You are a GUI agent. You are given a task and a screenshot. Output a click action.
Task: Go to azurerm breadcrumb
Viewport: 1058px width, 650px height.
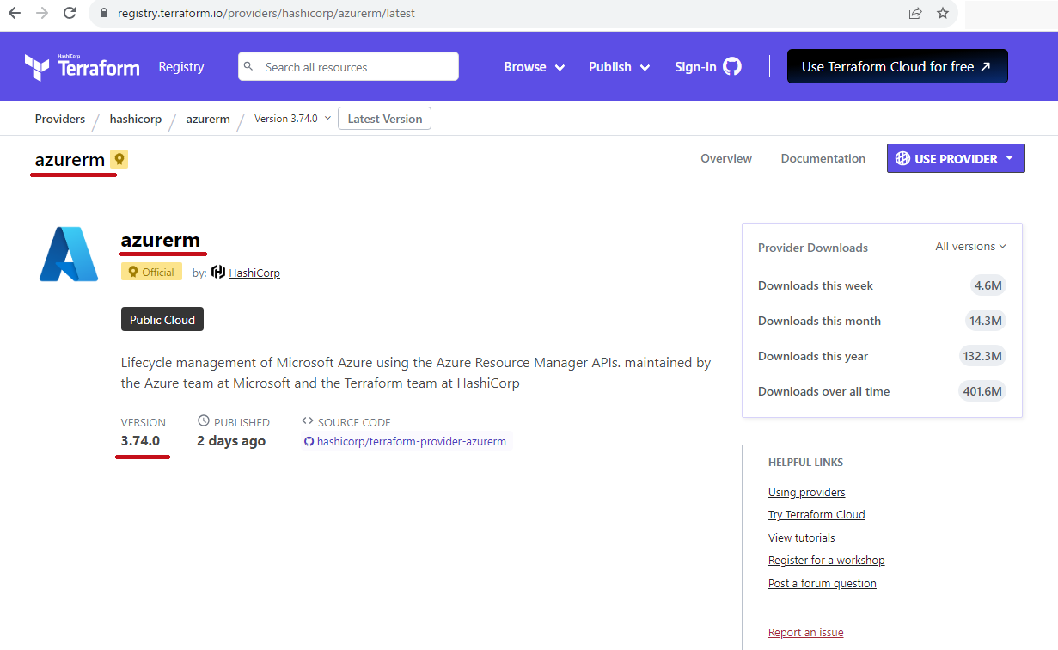pyautogui.click(x=208, y=119)
